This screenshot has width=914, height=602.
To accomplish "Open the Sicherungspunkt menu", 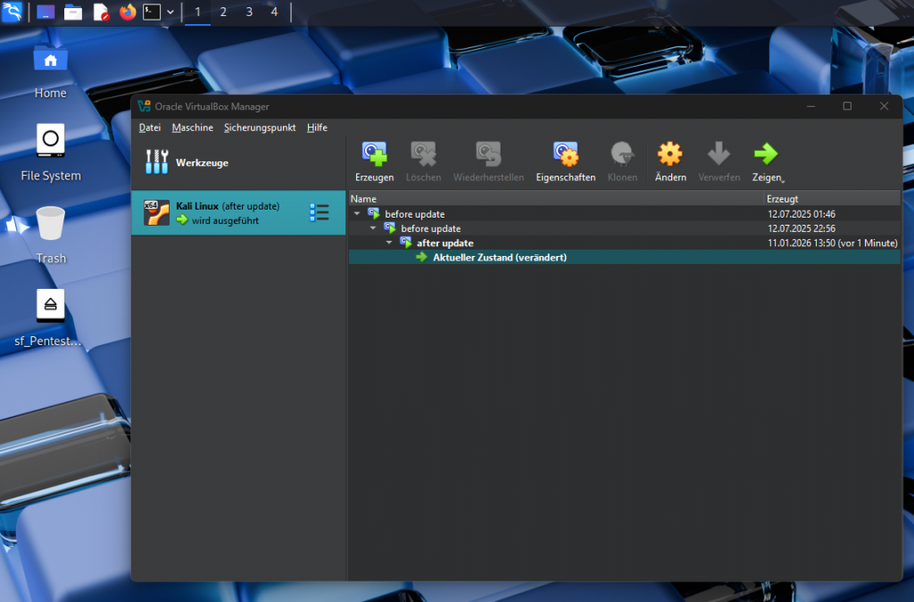I will point(260,128).
